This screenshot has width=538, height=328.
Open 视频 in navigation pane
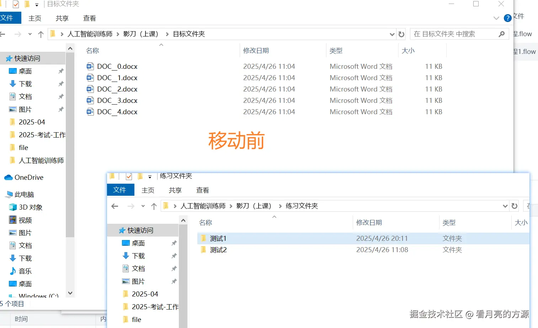[x=20, y=220]
